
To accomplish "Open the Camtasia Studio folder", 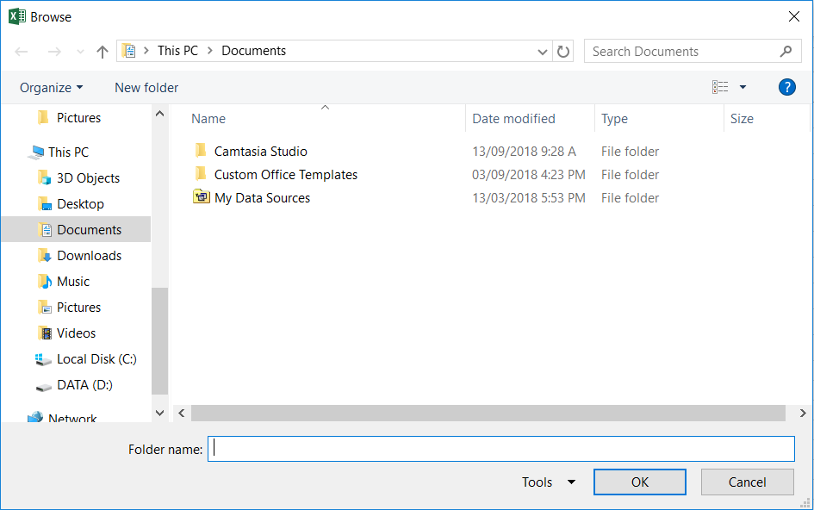I will (x=260, y=152).
